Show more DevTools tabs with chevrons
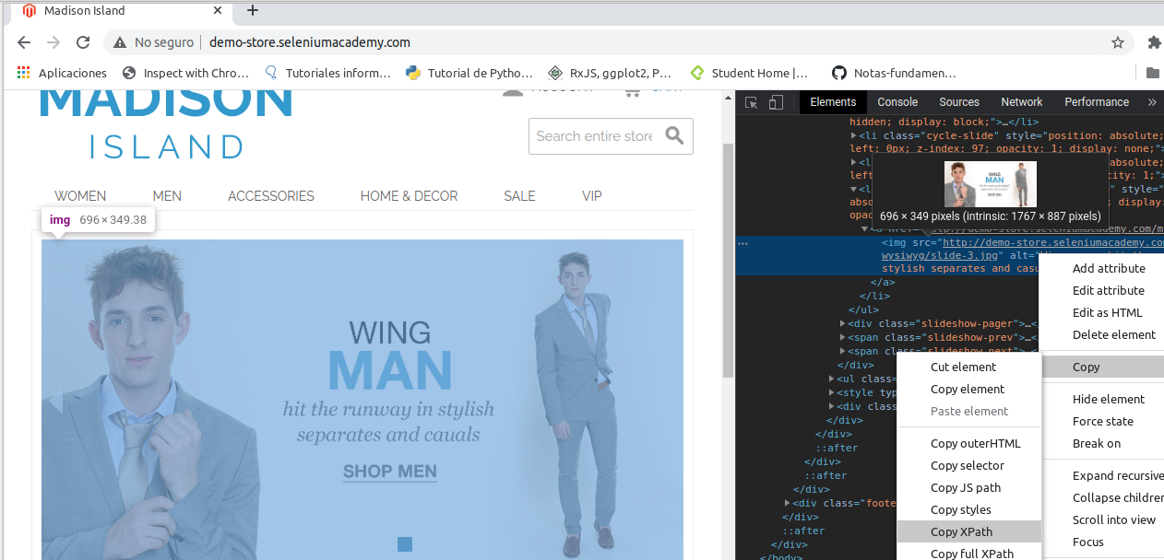 tap(1151, 102)
